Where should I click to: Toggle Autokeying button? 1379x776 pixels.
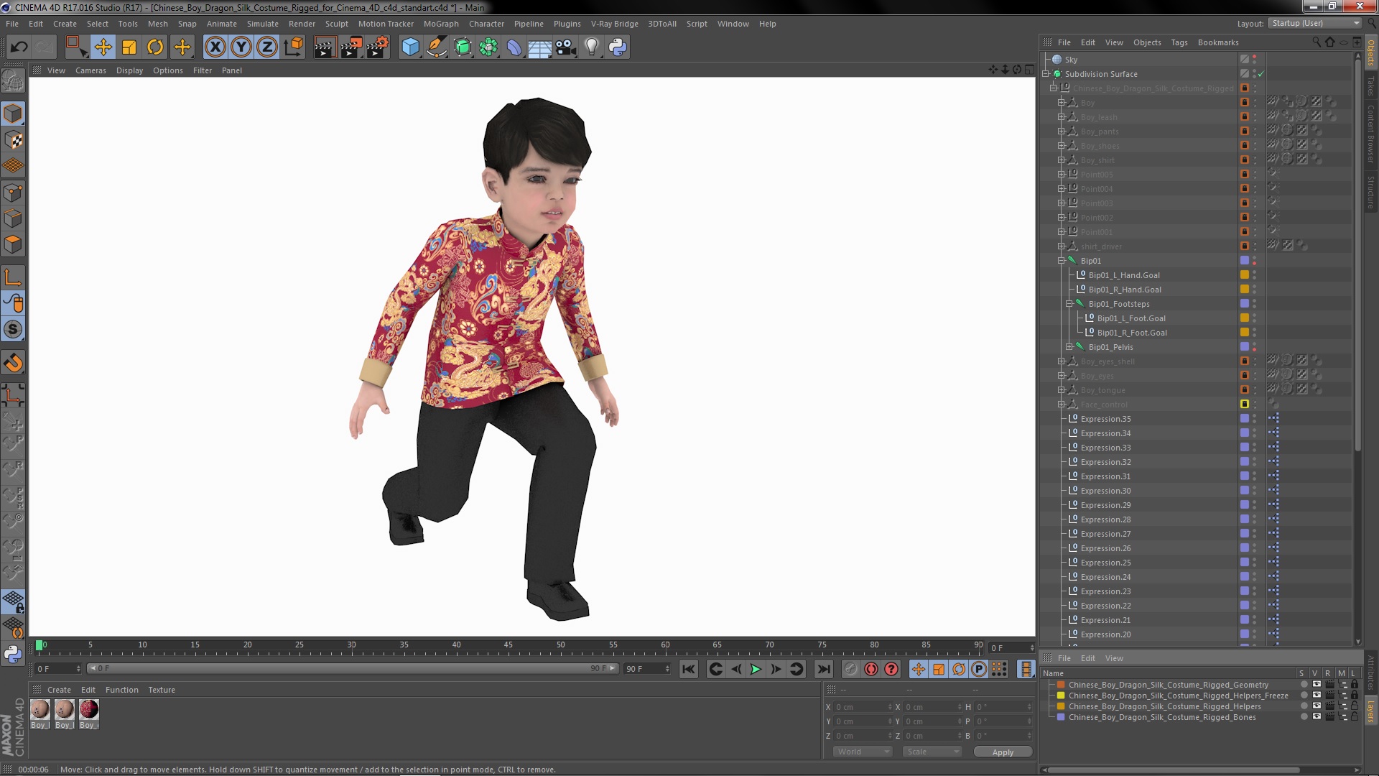point(871,669)
